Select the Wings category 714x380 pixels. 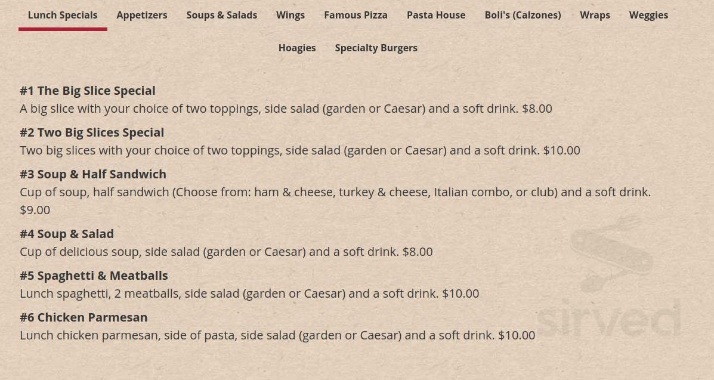290,15
